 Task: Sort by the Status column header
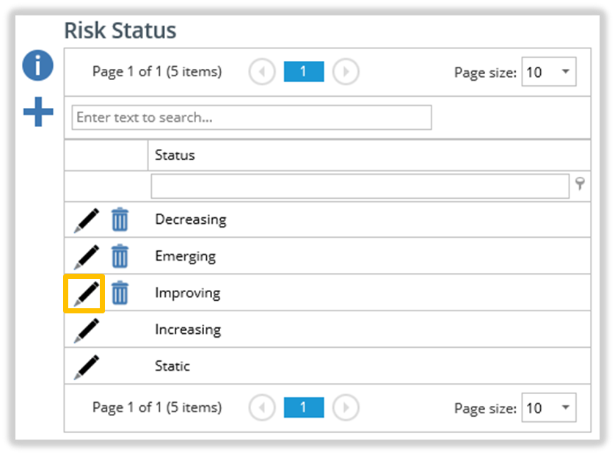pyautogui.click(x=175, y=155)
